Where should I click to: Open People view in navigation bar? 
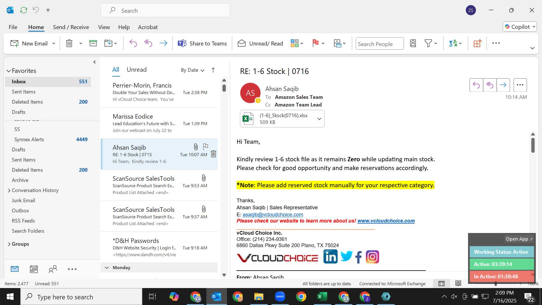(53, 269)
